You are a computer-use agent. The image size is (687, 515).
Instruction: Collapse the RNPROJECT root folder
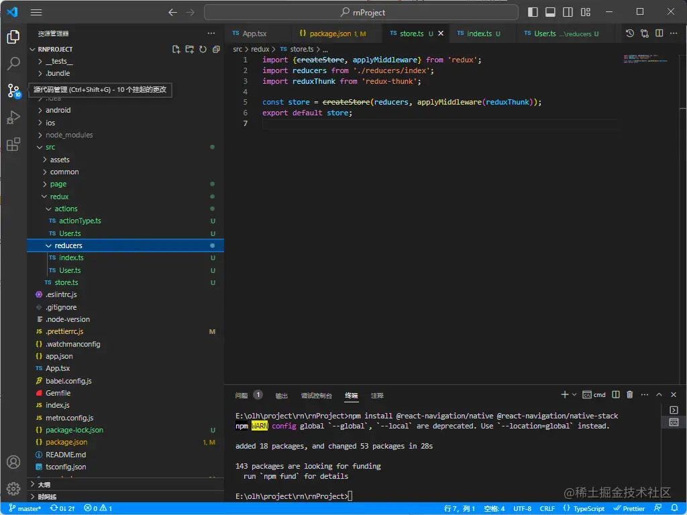tap(32, 49)
